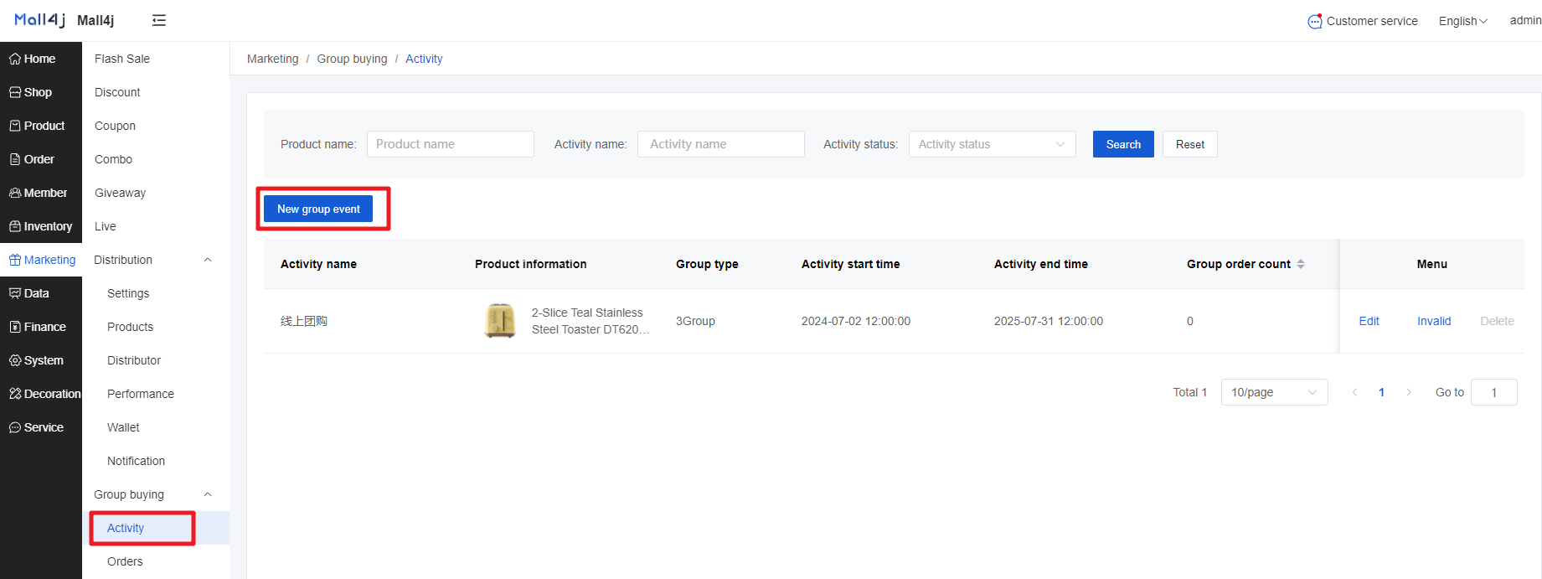Click the 3Group type cell

[695, 321]
